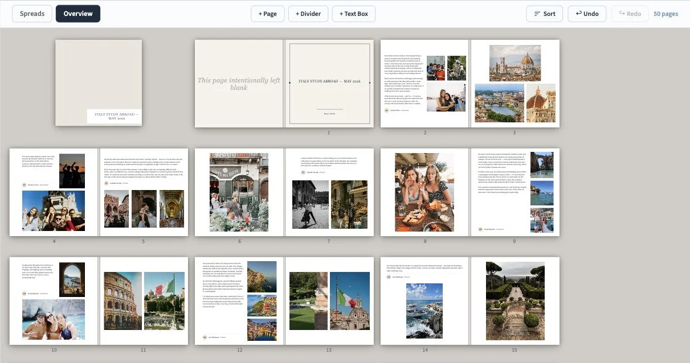
Task: Select page 15 garden photo page
Action: click(x=515, y=300)
